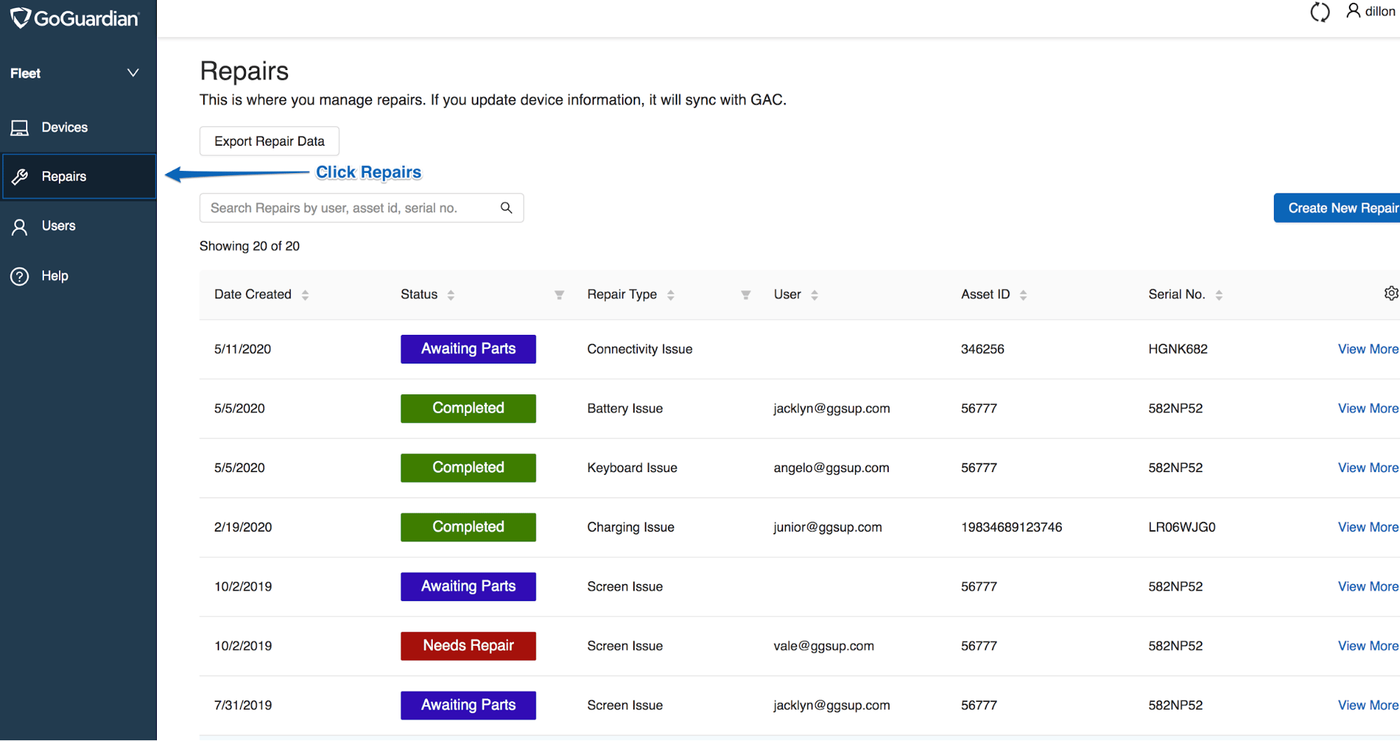Click the search magnifier icon

click(506, 208)
